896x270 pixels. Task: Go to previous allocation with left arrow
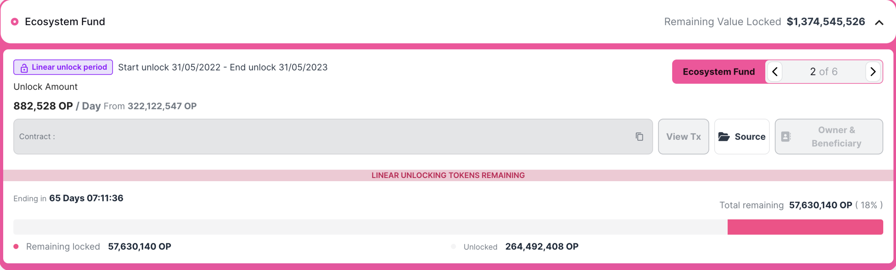pyautogui.click(x=775, y=72)
